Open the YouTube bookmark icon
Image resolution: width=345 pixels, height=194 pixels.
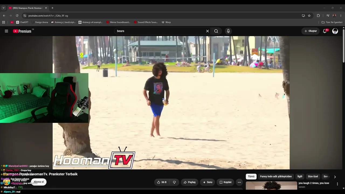click(x=12, y=22)
